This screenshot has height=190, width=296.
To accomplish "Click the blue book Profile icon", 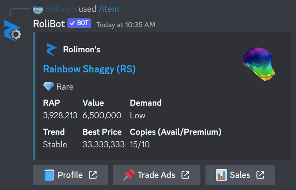I will pyautogui.click(x=49, y=175).
